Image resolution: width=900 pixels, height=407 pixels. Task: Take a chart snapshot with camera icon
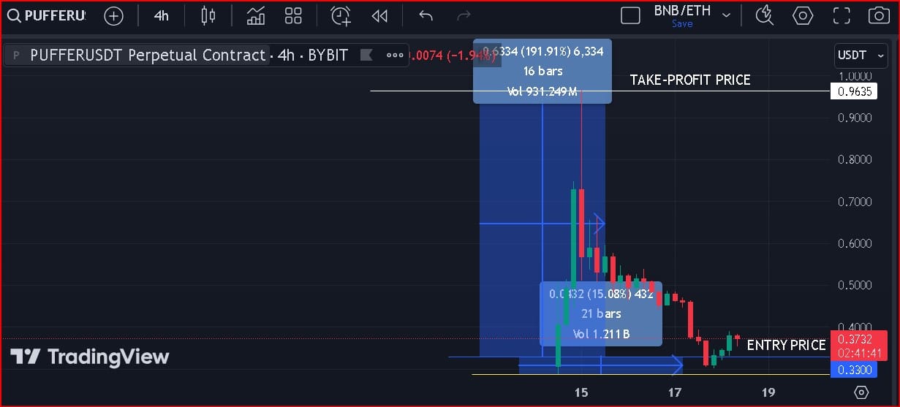880,15
